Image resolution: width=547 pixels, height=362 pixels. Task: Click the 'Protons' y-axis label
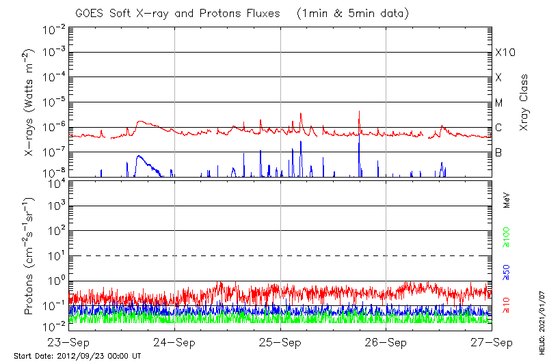tap(29, 256)
